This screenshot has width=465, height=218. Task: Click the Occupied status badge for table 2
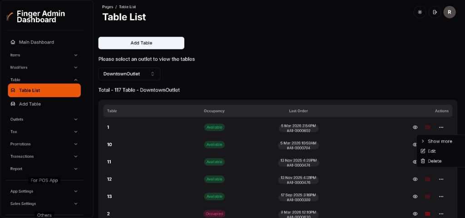click(214, 213)
